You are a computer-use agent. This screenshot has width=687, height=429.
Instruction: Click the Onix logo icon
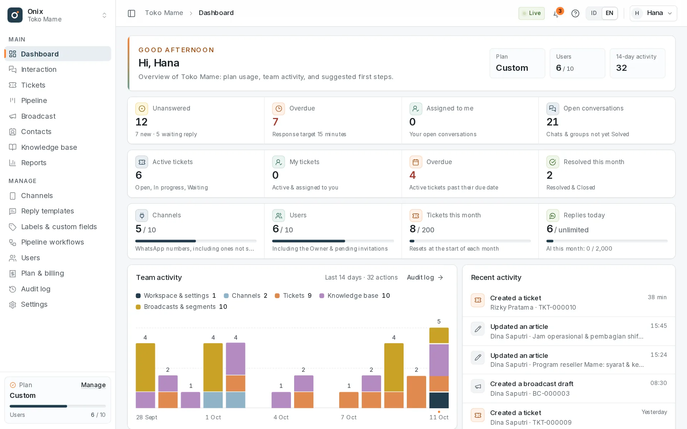click(x=15, y=15)
